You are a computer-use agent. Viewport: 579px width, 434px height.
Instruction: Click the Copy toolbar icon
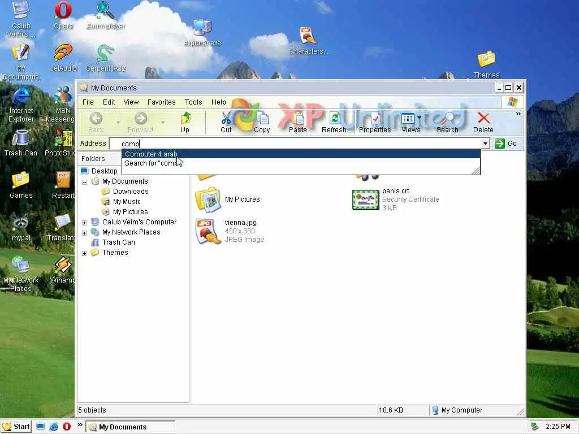click(x=262, y=119)
